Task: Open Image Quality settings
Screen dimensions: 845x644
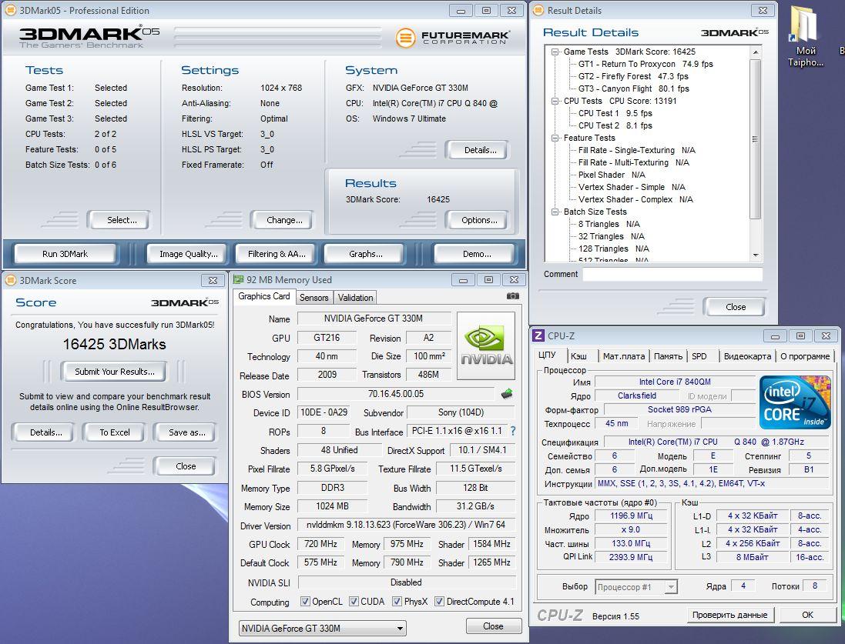Action: click(189, 254)
